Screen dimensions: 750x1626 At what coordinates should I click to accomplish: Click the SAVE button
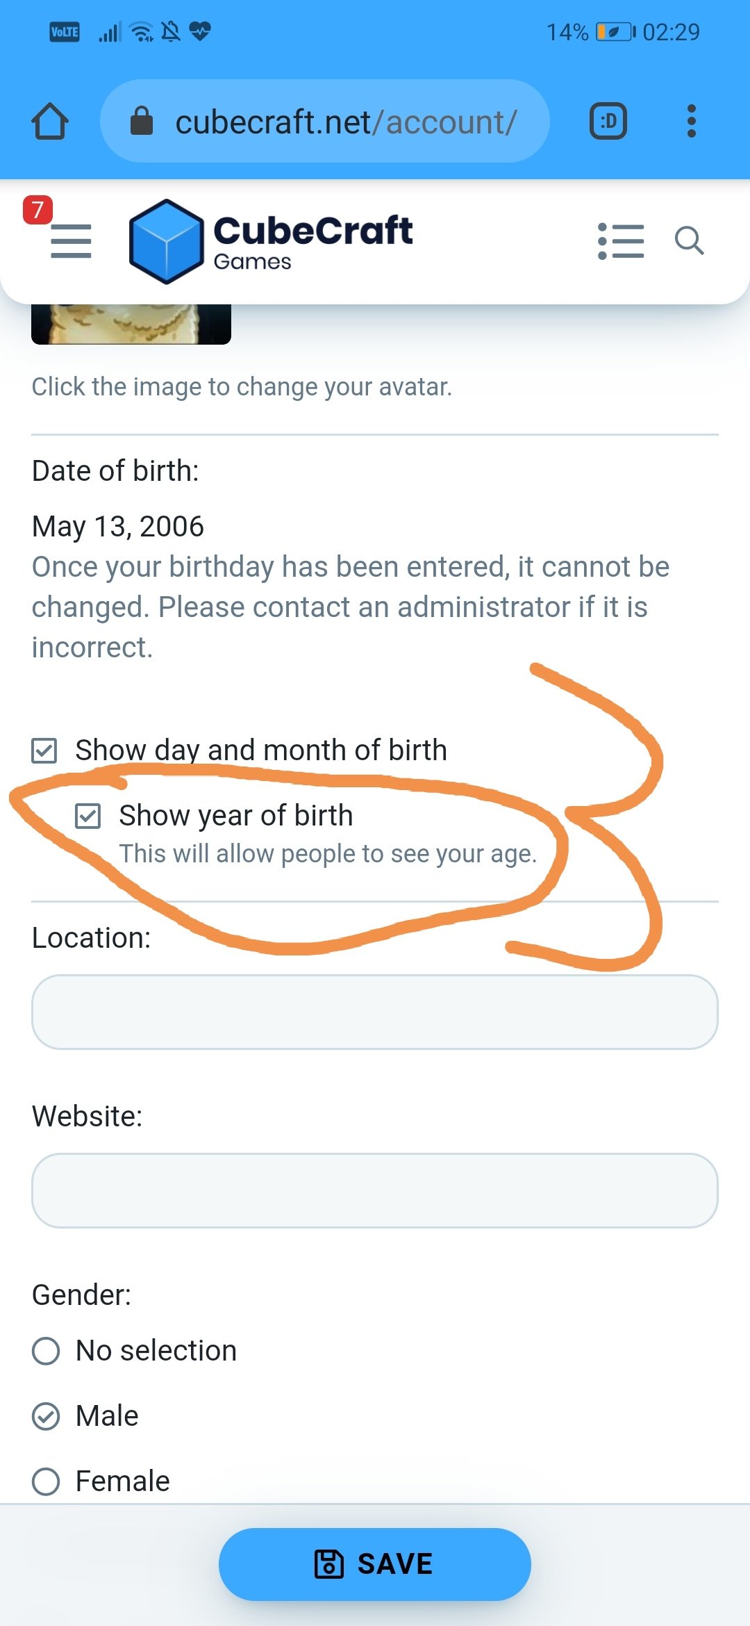coord(375,1564)
